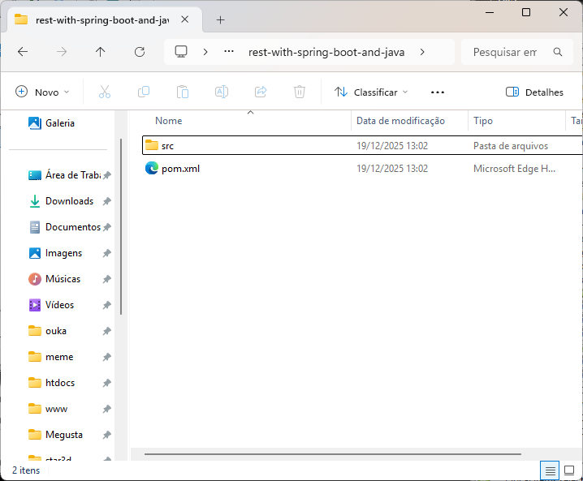Switch to large thumbnails view
Image resolution: width=583 pixels, height=481 pixels.
pyautogui.click(x=569, y=470)
